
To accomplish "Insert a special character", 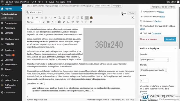I will click(68, 22).
